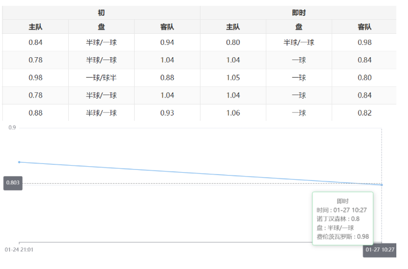Click the 0.9 y-axis tick label
The width and height of the screenshot is (408, 269).
point(12,128)
